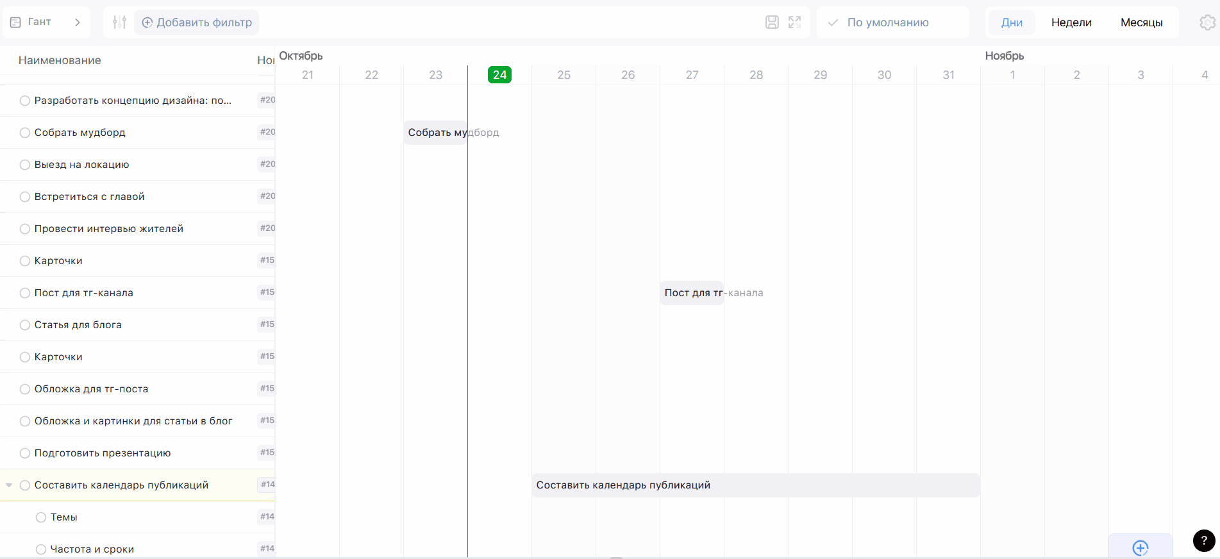Screen dimensions: 1220x559
Task: Check off the 'Темы' subtask
Action: click(41, 517)
